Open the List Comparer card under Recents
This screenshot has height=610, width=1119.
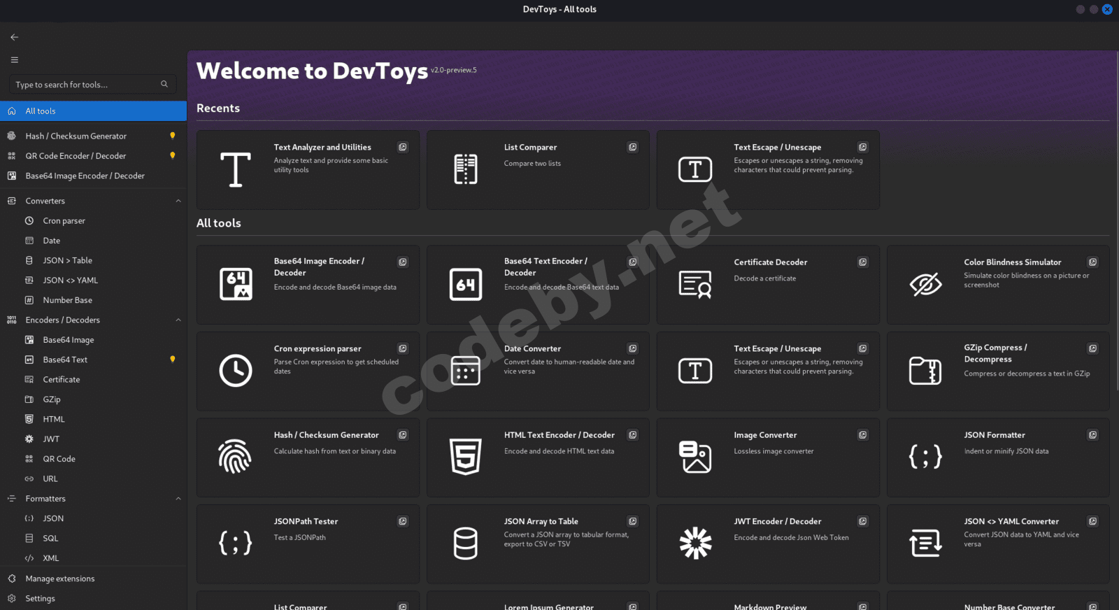[538, 170]
